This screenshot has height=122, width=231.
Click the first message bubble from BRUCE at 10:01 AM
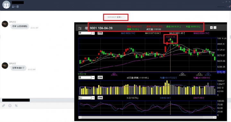click(x=20, y=27)
